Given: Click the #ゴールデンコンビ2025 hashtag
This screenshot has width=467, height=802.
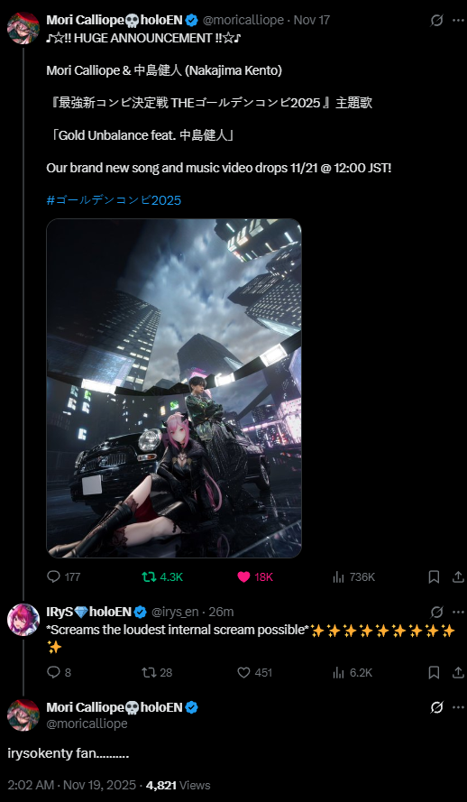Looking at the screenshot, I should click(x=114, y=200).
